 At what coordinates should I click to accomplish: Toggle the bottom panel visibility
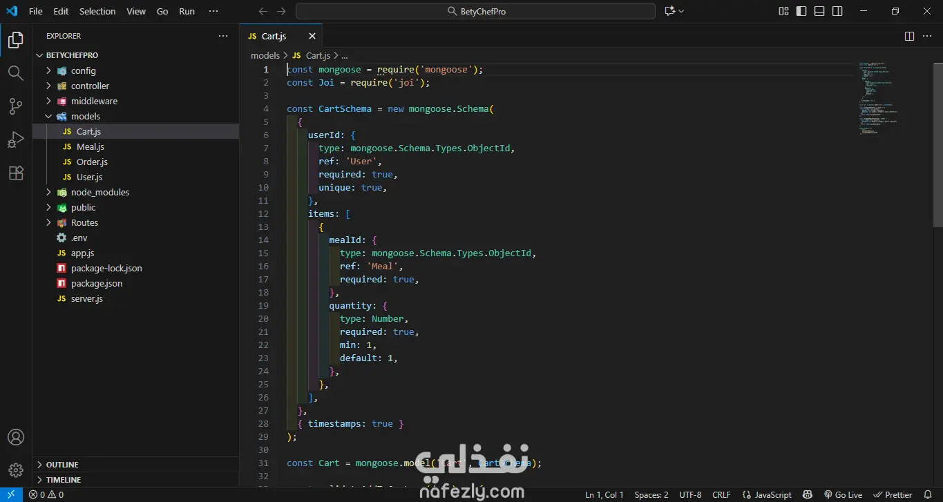click(819, 11)
